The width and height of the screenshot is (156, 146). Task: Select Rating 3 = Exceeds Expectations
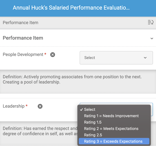[114, 141]
